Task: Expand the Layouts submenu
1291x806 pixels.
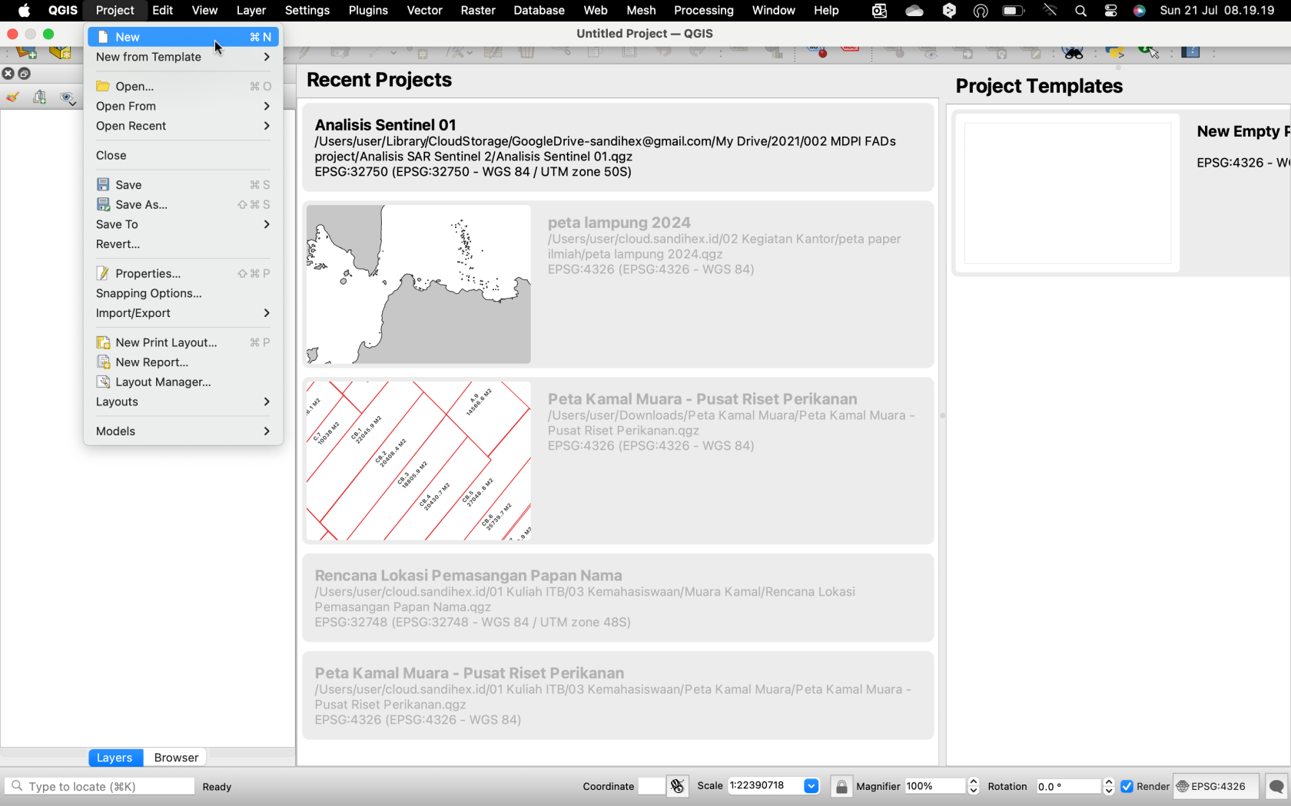Action: [x=183, y=401]
